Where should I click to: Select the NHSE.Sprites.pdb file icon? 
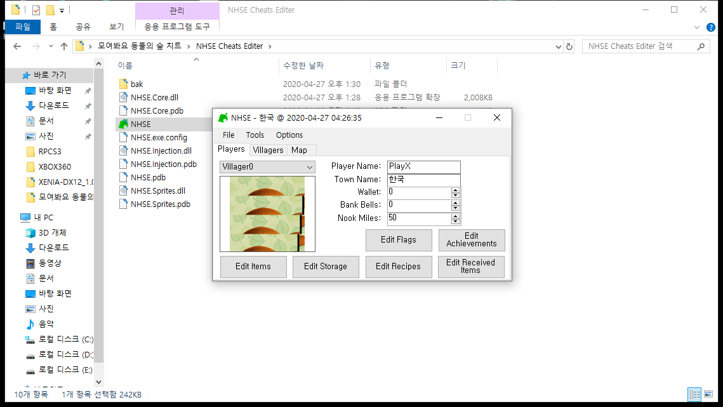[123, 204]
